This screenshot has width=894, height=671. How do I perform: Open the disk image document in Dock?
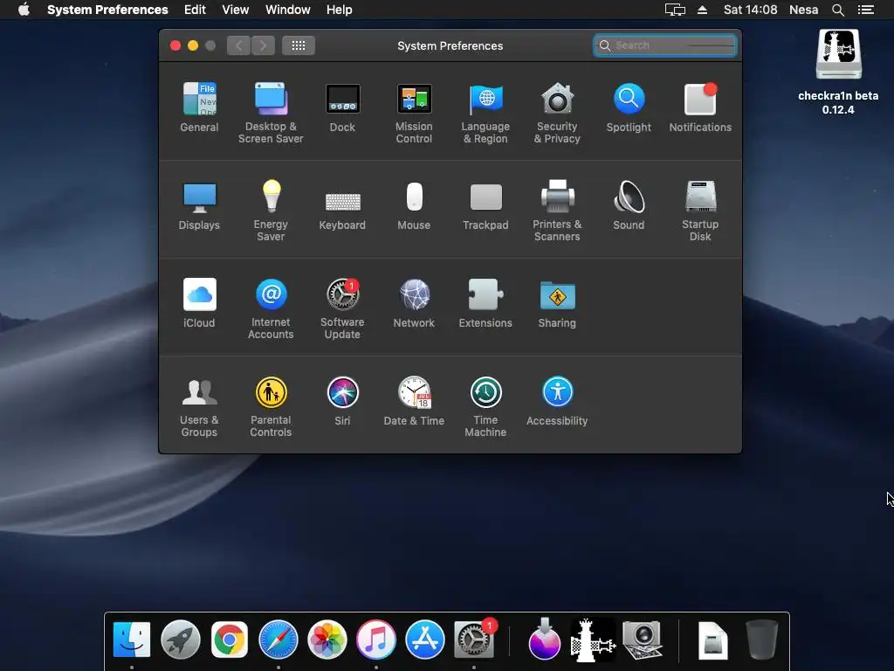(x=712, y=640)
